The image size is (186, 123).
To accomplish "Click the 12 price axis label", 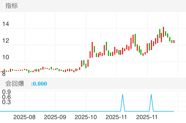I will 6,41.
